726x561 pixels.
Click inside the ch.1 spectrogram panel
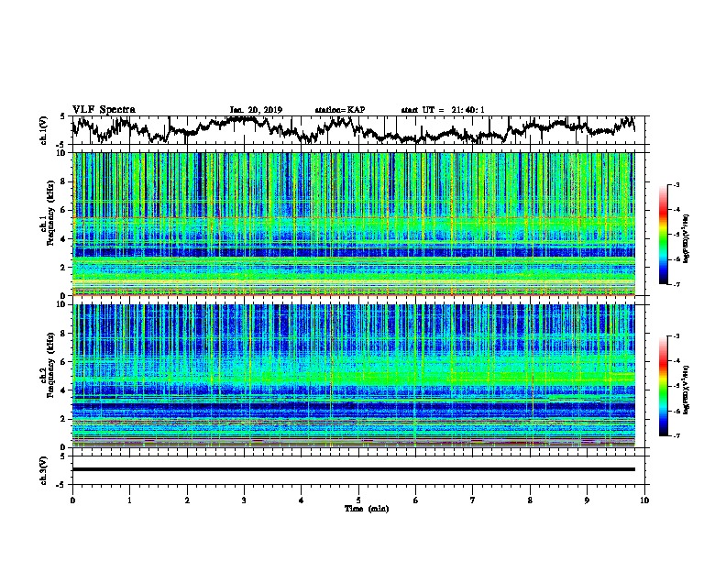tap(354, 224)
